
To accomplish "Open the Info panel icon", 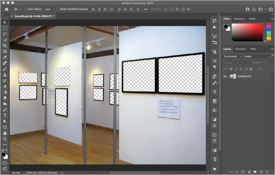I will 214,135.
